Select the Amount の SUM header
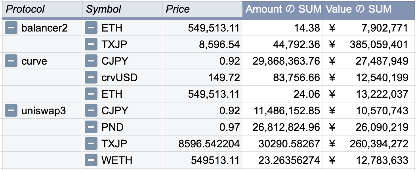 pos(283,9)
